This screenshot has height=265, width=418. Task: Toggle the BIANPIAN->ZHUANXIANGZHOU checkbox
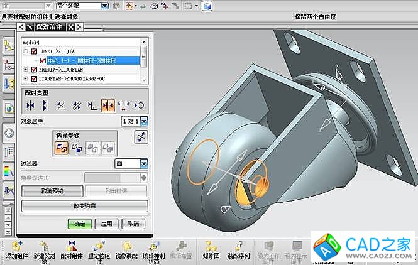click(x=35, y=79)
